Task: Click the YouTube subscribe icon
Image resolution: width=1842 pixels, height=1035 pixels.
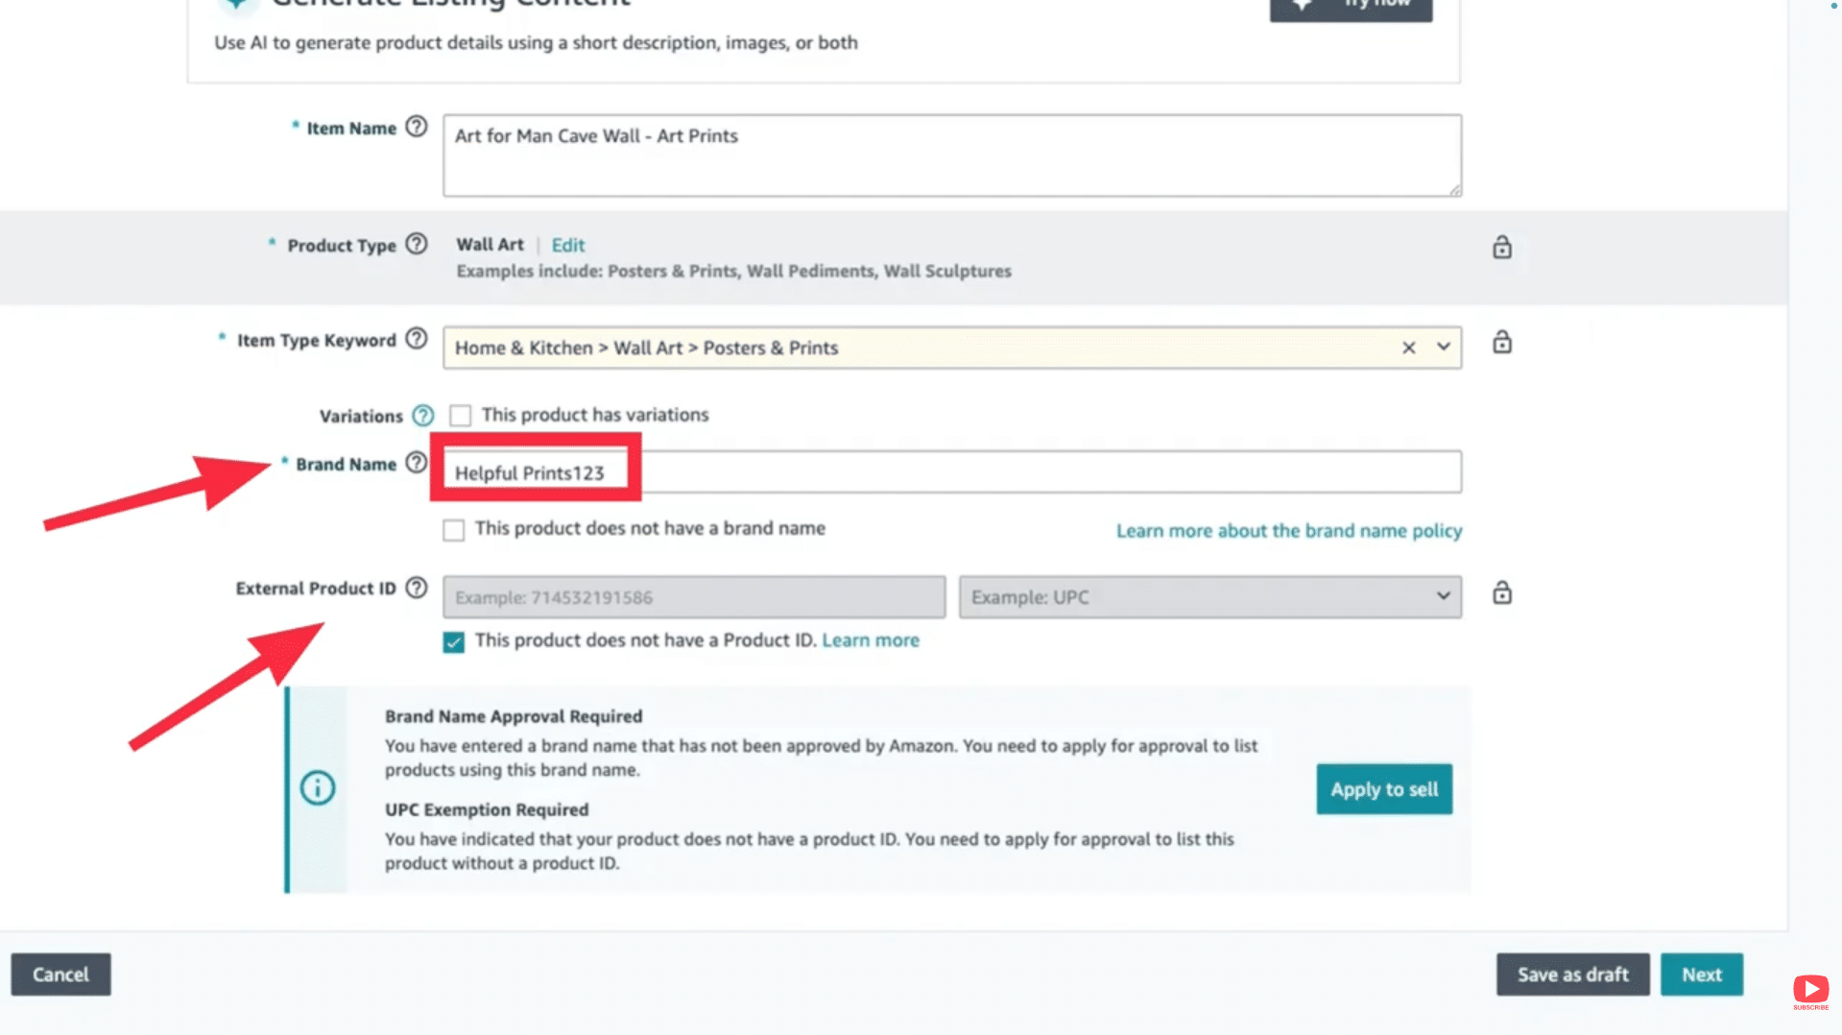Action: [1810, 990]
